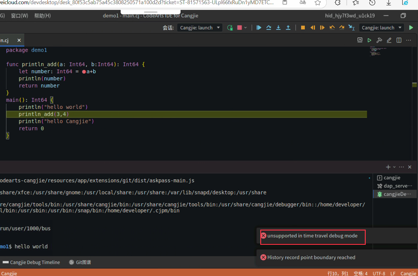Continue forward with the orange right arrow

pyautogui.click(x=322, y=28)
